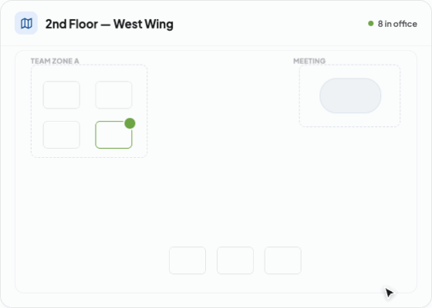Click empty header space right of the title
Screen dimensions: 432x308
click(270, 24)
